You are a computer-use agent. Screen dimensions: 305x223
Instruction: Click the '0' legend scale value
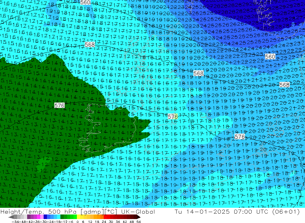coord(77,222)
